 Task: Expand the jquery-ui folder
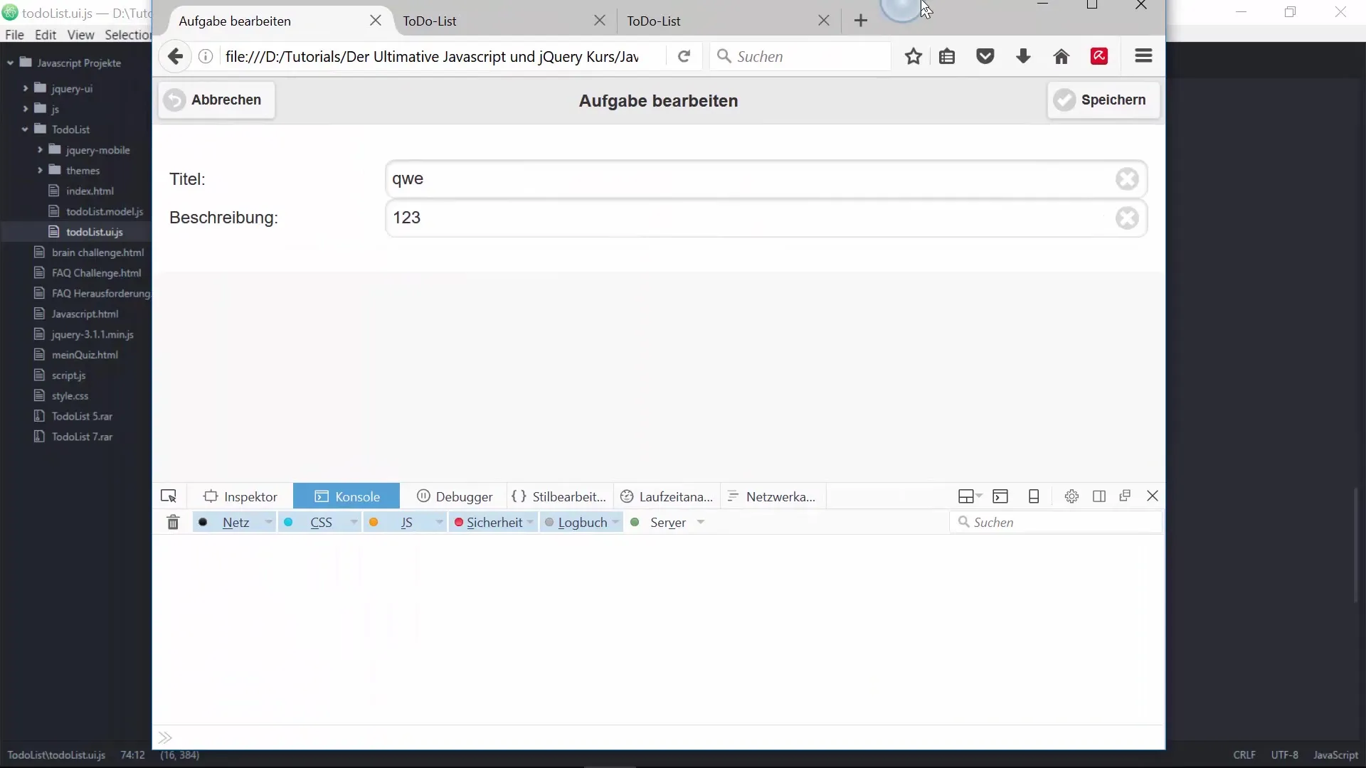26,88
